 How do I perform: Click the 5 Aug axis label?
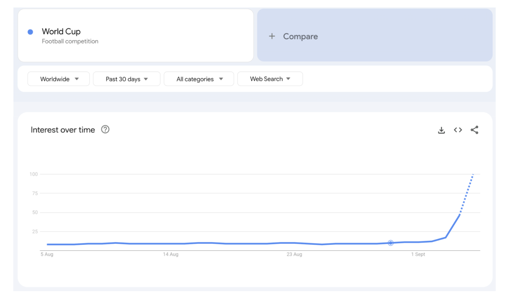click(x=47, y=254)
